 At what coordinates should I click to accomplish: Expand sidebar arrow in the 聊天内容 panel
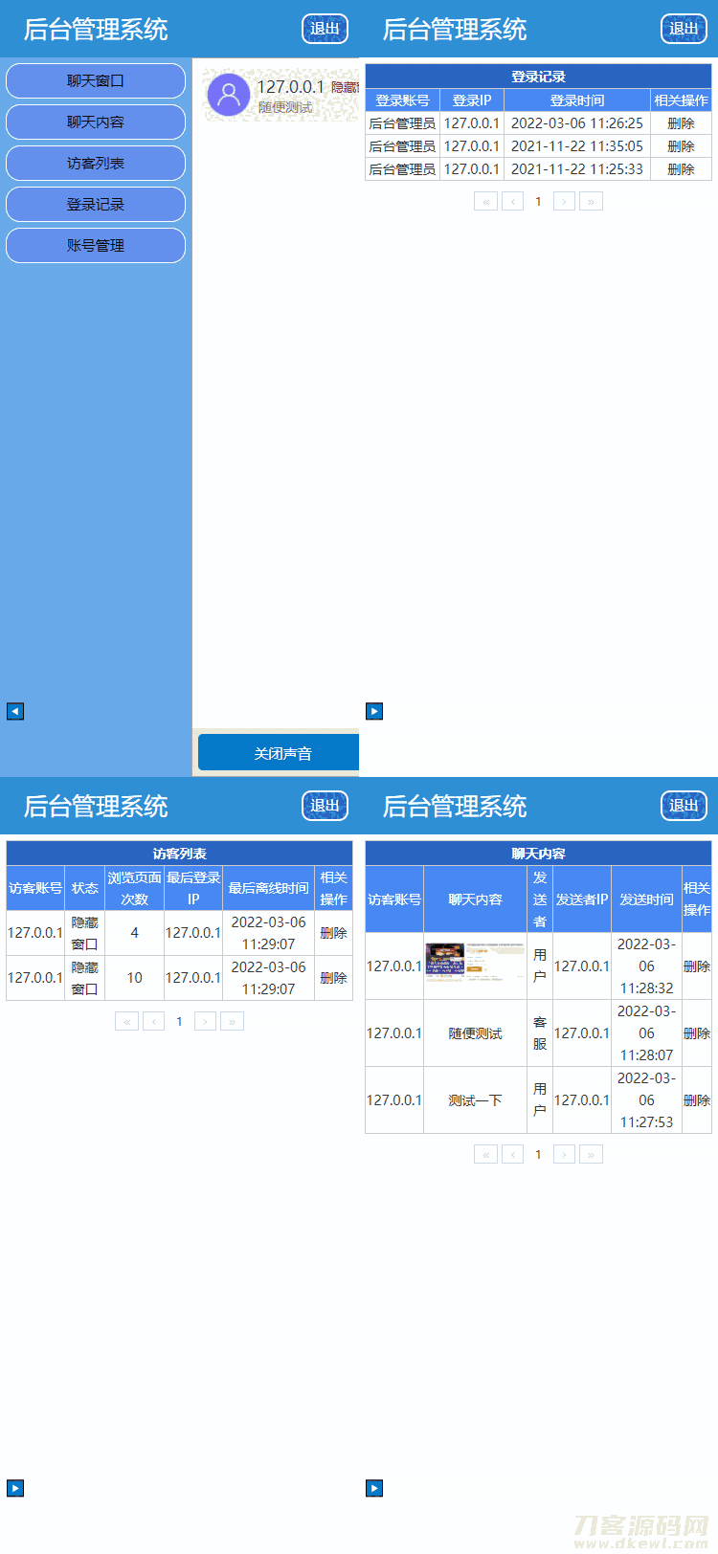(x=374, y=1488)
